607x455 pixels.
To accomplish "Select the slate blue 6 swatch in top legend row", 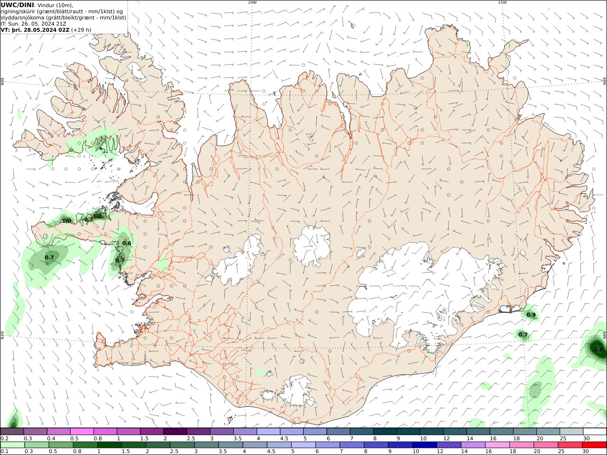I will (338, 432).
